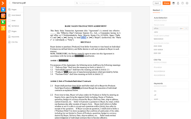Click the 1/4 counter on the office row

pyautogui.click(x=181, y=29)
